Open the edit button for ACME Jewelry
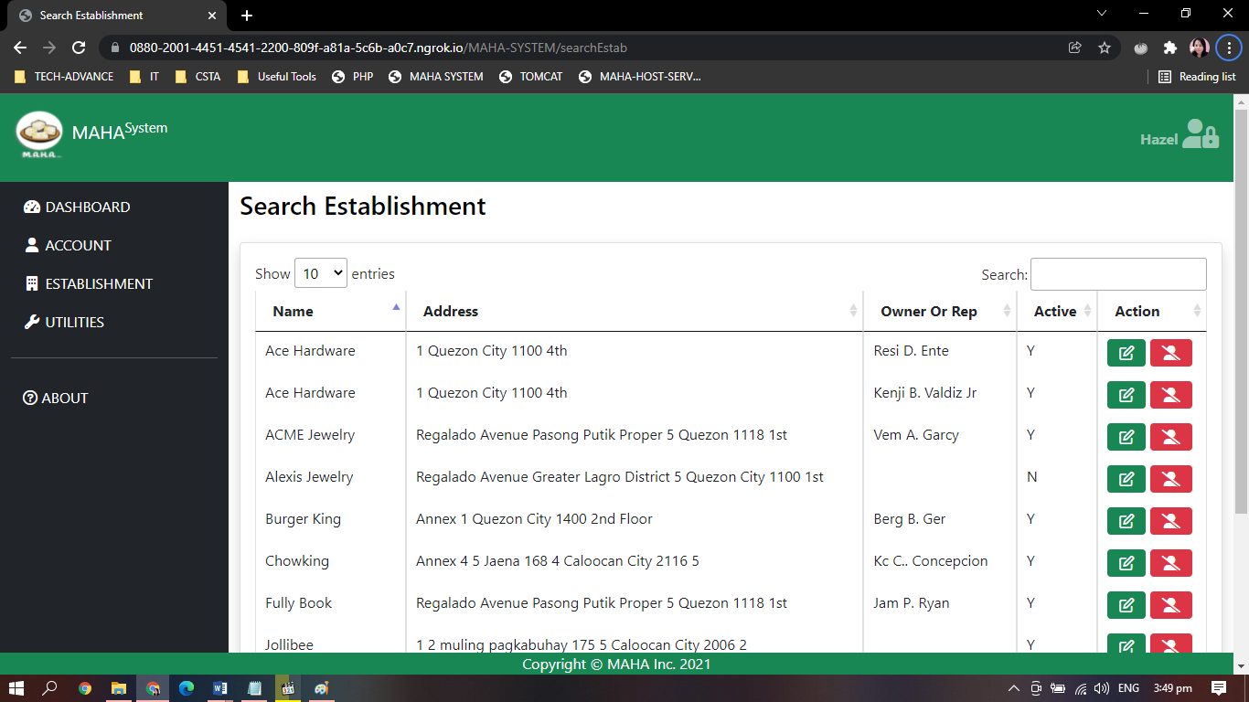1249x702 pixels. pyautogui.click(x=1126, y=437)
